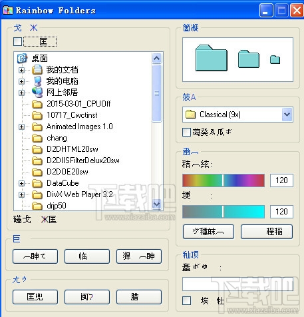The image size is (304, 317).
Task: Select the large folder preview icon
Action: point(212,58)
